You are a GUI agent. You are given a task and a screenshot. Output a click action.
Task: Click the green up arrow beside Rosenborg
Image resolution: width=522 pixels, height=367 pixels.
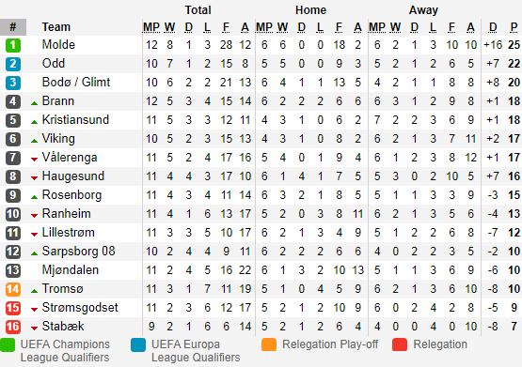34,197
